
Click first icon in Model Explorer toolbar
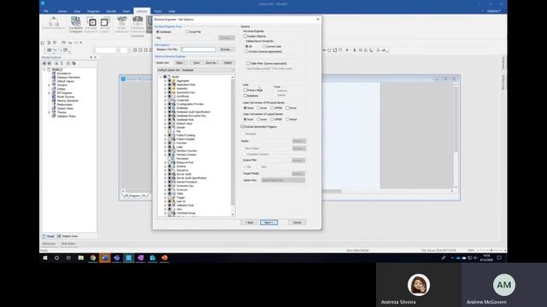coord(44,63)
